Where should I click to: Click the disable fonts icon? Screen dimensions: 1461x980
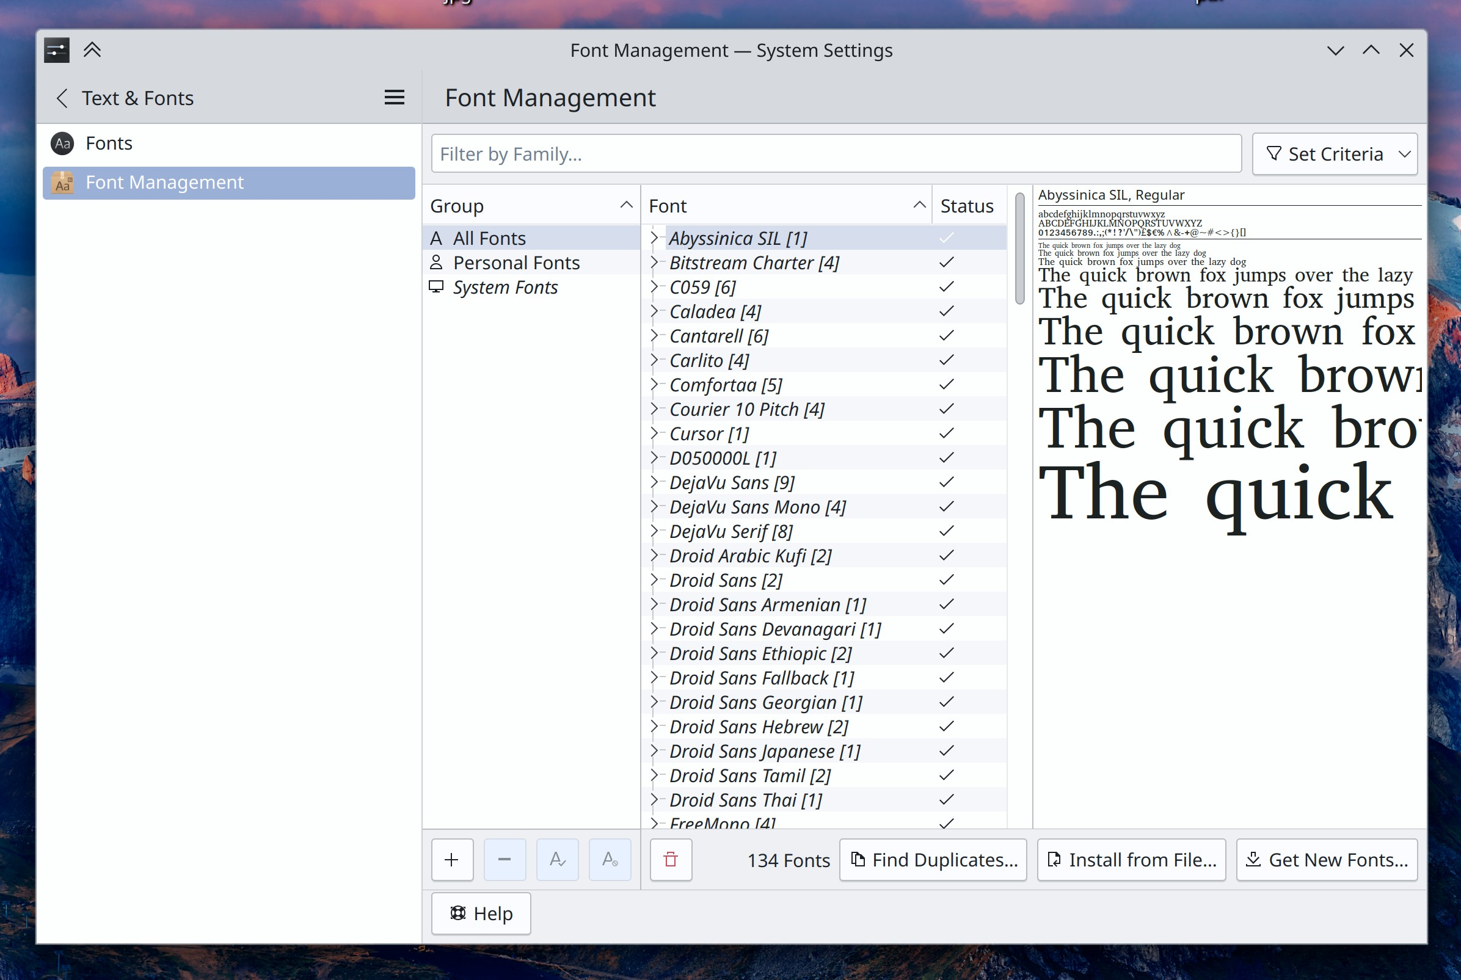[610, 860]
